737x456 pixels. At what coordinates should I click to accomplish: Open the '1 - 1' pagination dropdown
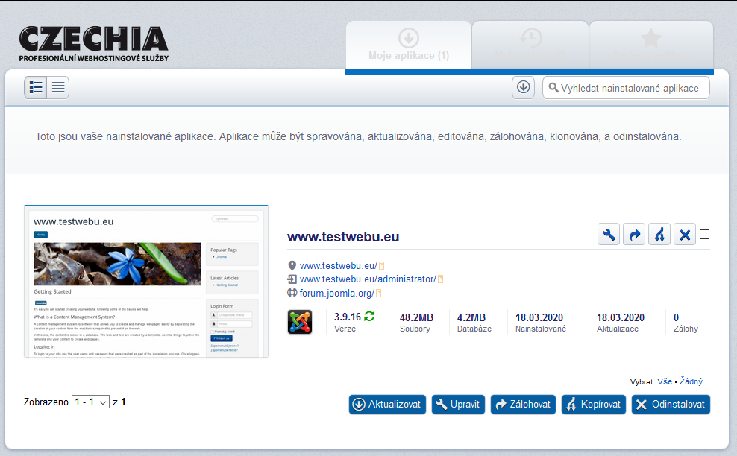(90, 402)
